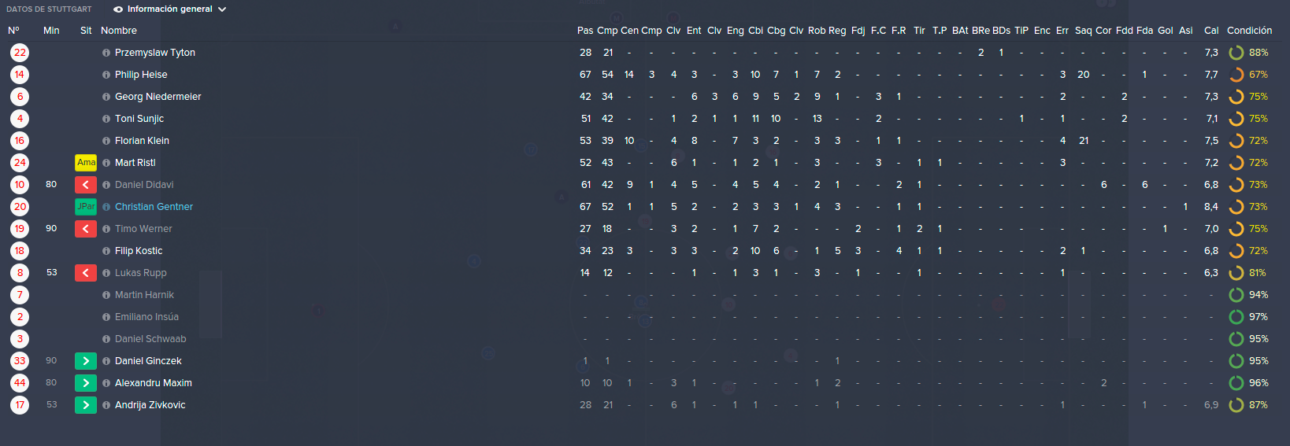Image resolution: width=1290 pixels, height=446 pixels.
Task: Click the number 22 shirt badge
Action: tap(20, 53)
